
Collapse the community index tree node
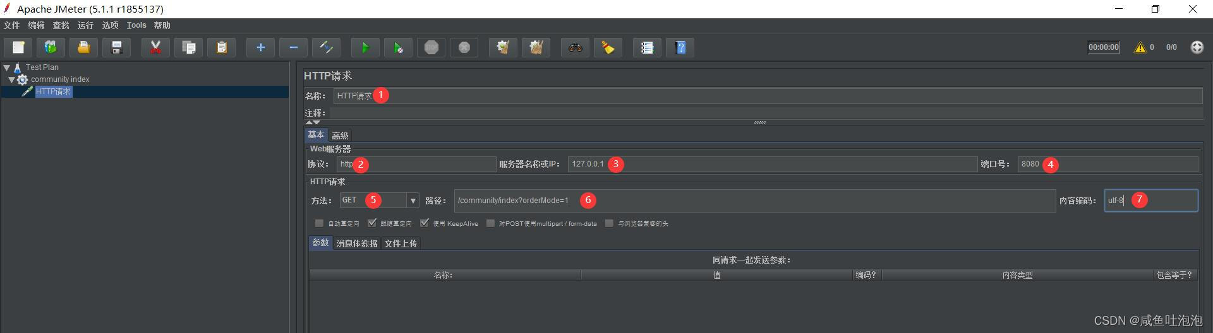(x=11, y=79)
